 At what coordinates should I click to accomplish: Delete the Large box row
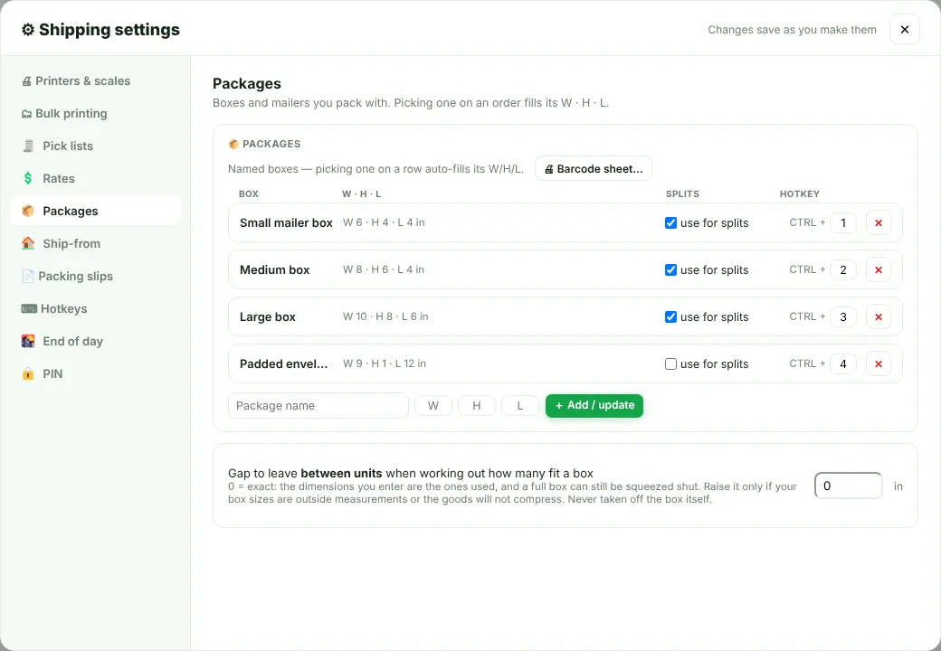[x=878, y=316]
